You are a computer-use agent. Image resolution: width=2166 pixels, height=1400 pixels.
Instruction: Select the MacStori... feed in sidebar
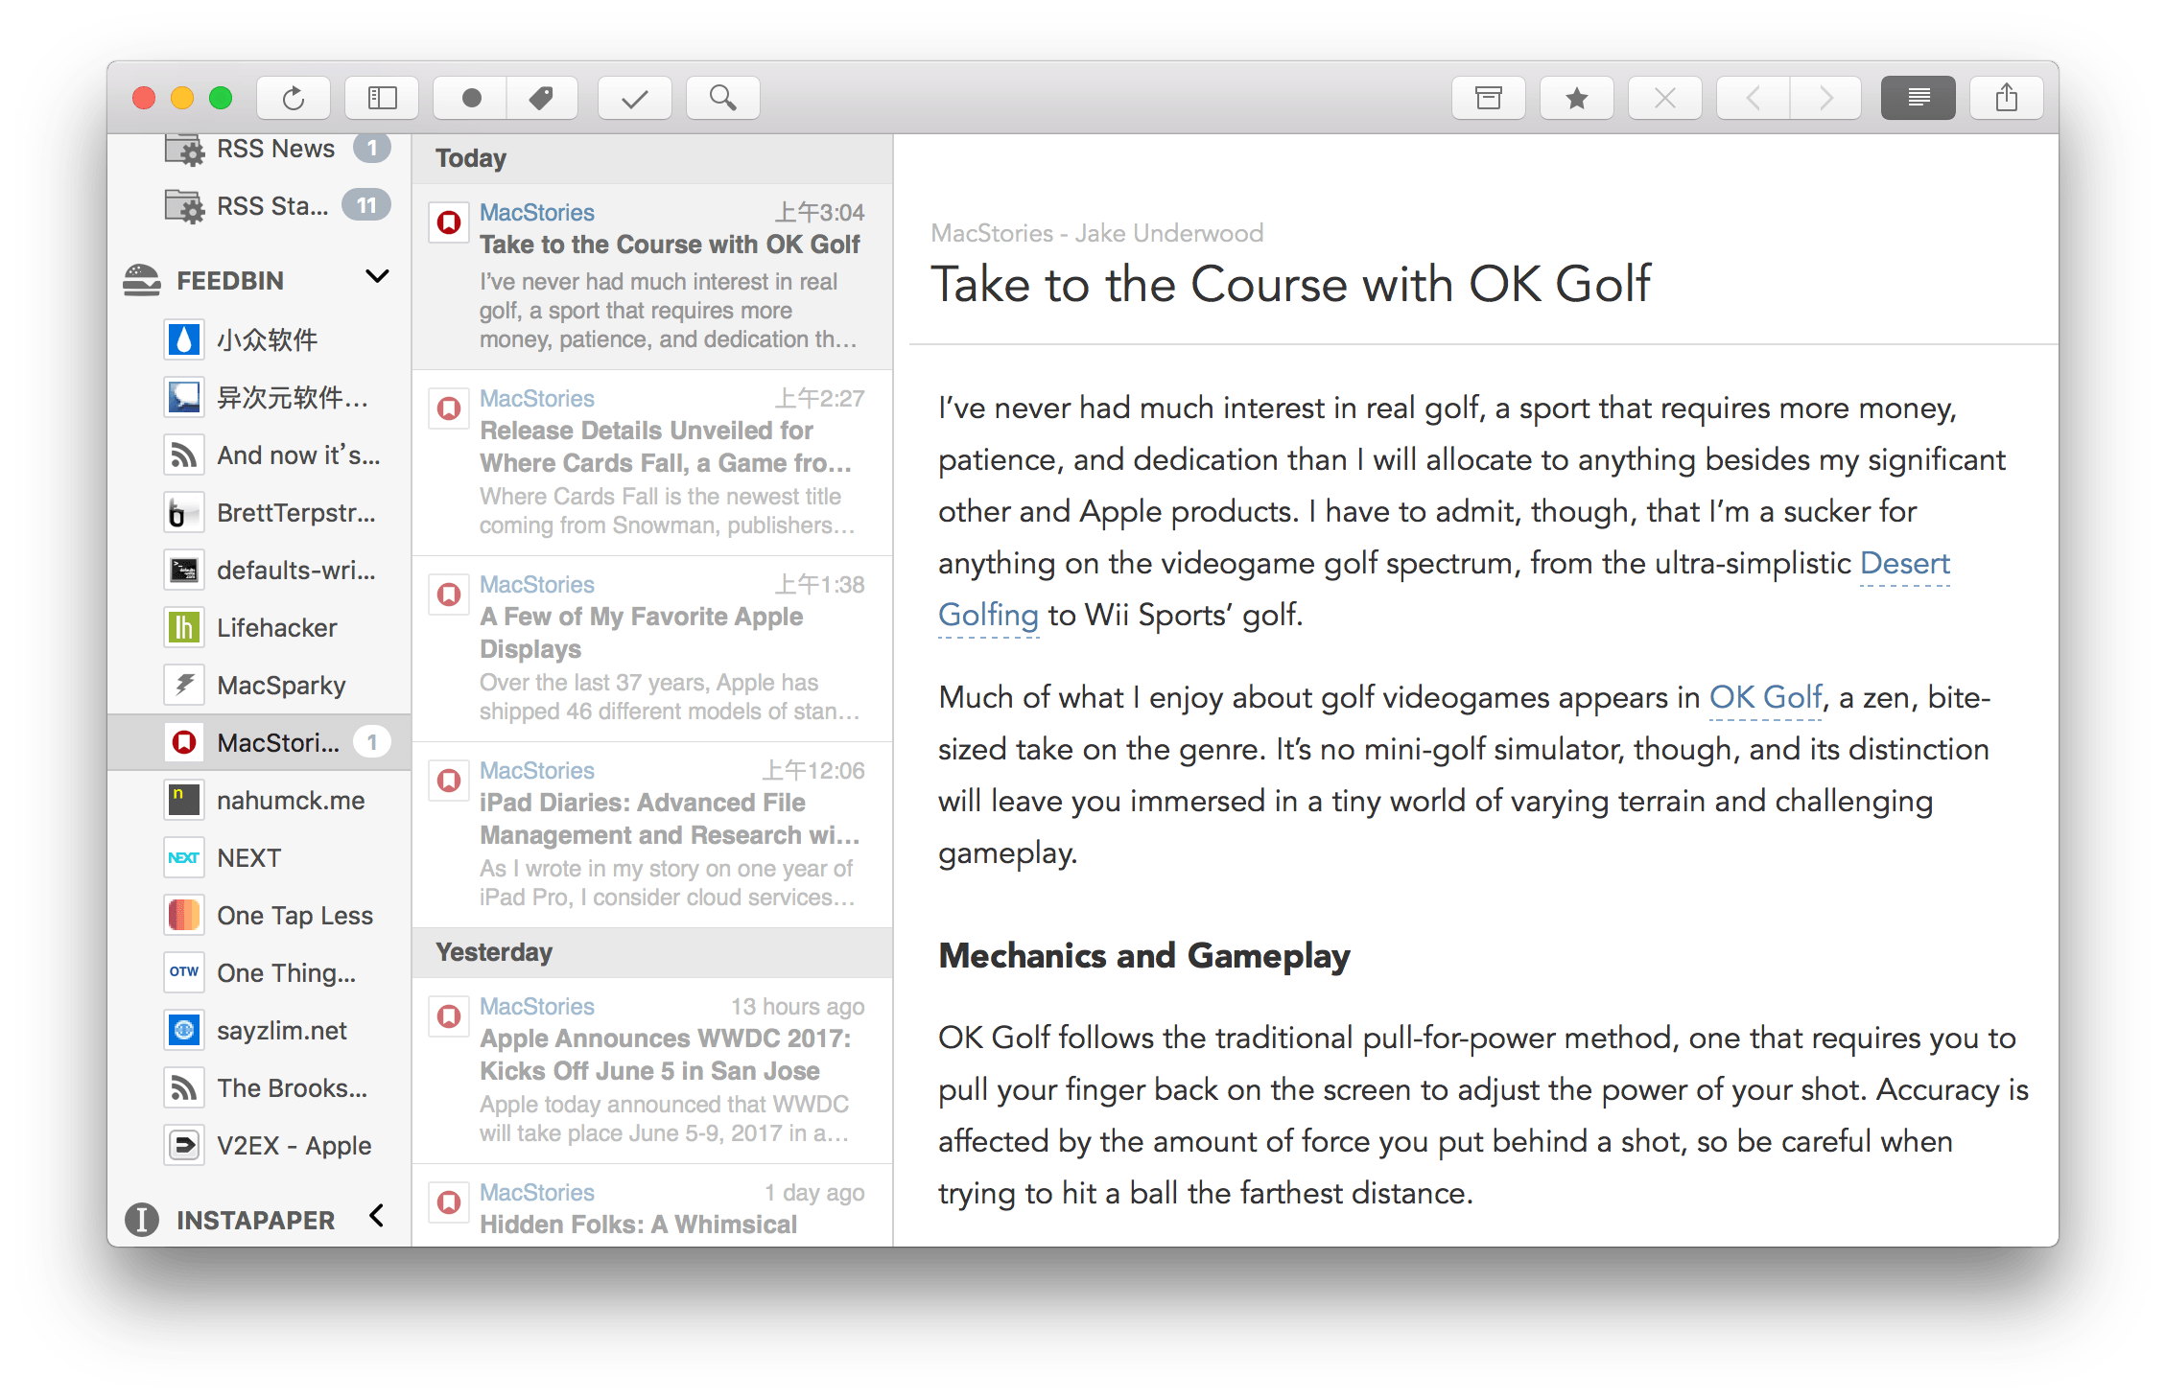(259, 742)
